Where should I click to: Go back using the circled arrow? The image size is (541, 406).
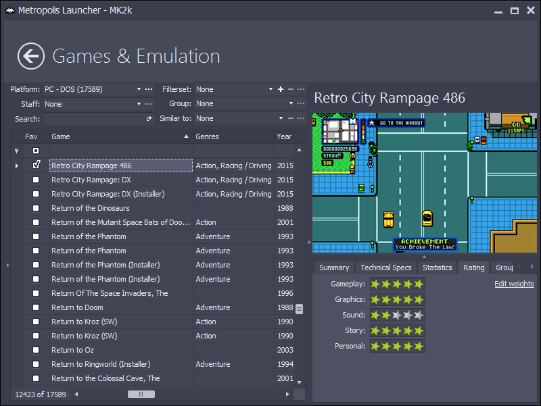point(31,56)
